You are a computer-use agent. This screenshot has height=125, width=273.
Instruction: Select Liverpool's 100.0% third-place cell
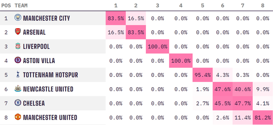pyautogui.click(x=157, y=47)
